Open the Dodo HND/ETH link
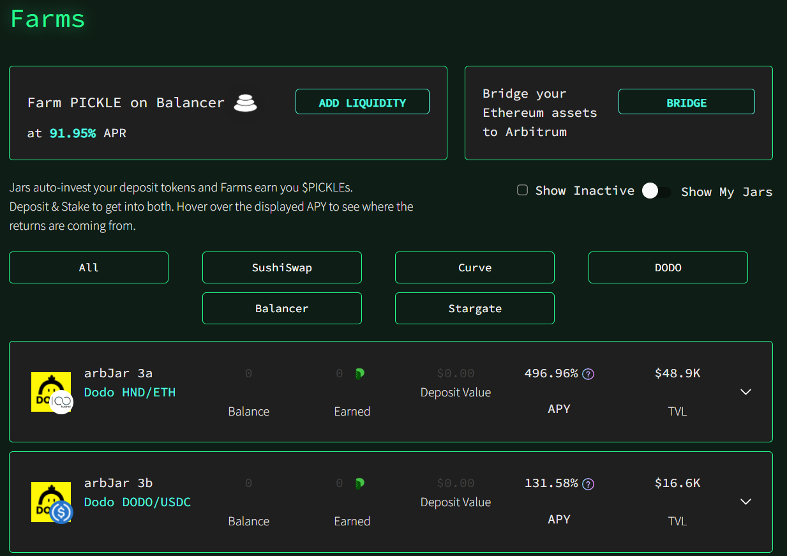Viewport: 787px width, 556px height. (130, 393)
